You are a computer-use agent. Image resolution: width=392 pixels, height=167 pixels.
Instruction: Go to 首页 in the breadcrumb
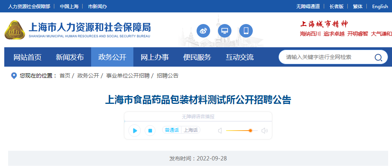(x=65, y=76)
